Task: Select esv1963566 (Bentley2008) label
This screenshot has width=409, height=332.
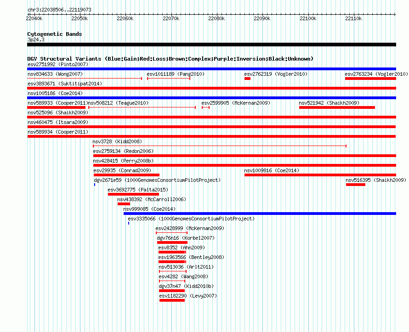Action: 191,257
